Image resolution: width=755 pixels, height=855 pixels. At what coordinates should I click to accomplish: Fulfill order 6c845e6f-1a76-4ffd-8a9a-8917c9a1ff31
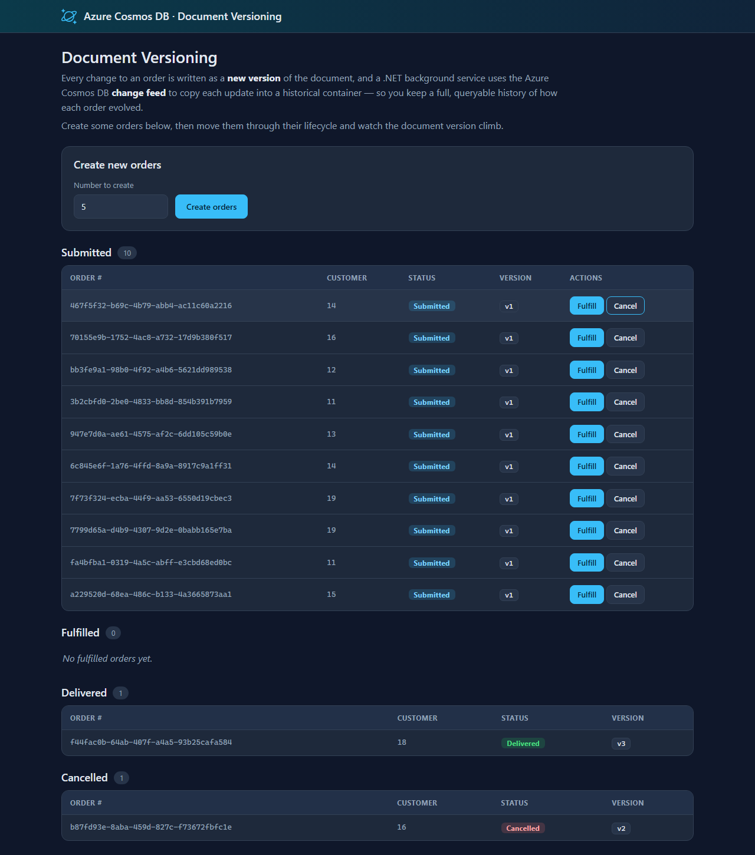coord(587,466)
